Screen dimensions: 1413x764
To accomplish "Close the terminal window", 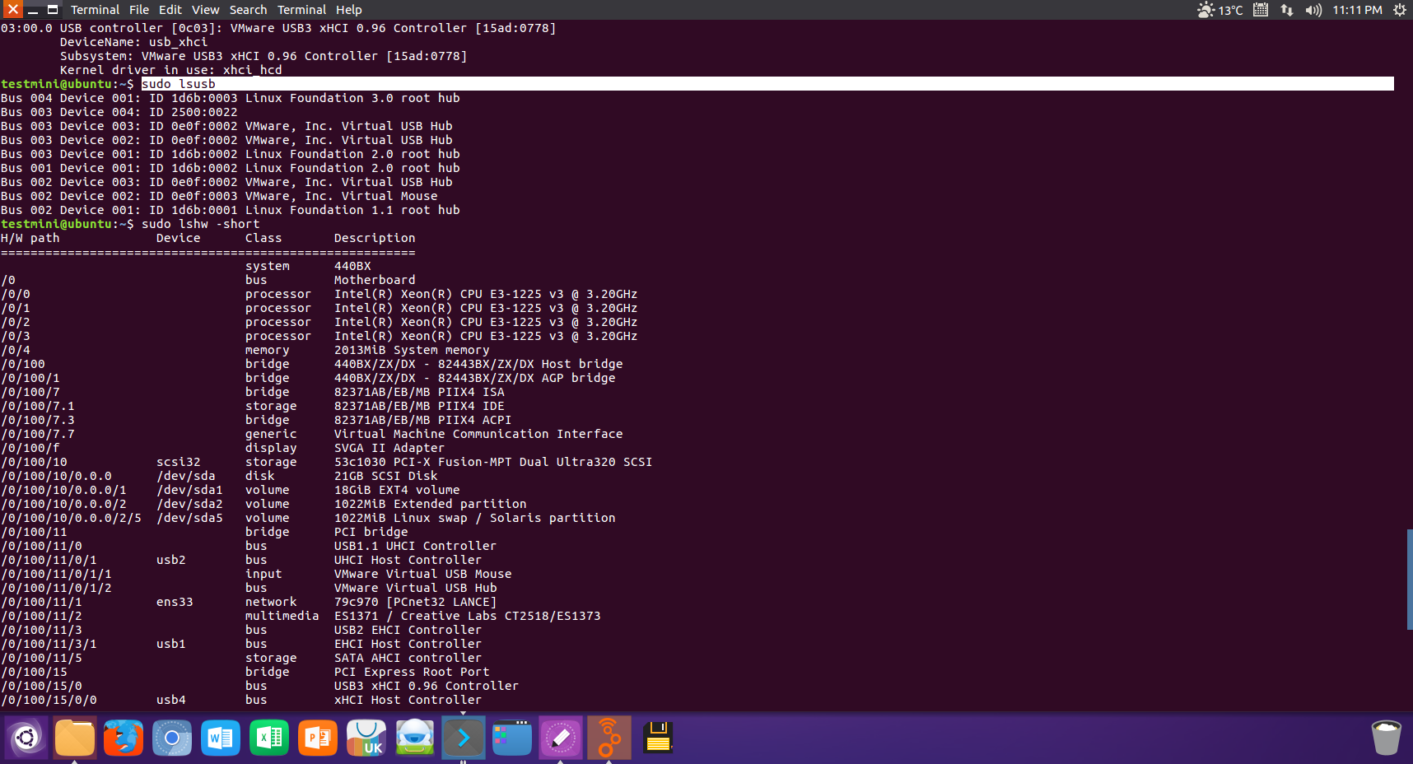I will pyautogui.click(x=12, y=10).
